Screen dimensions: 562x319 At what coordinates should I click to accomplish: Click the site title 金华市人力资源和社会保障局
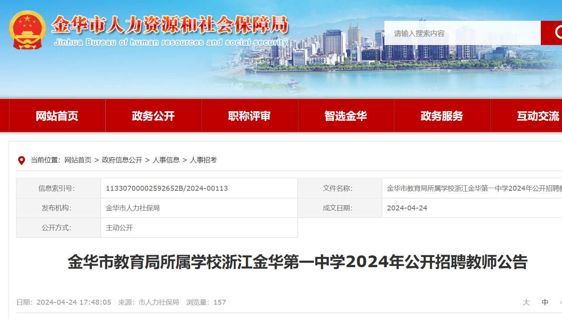pos(170,25)
